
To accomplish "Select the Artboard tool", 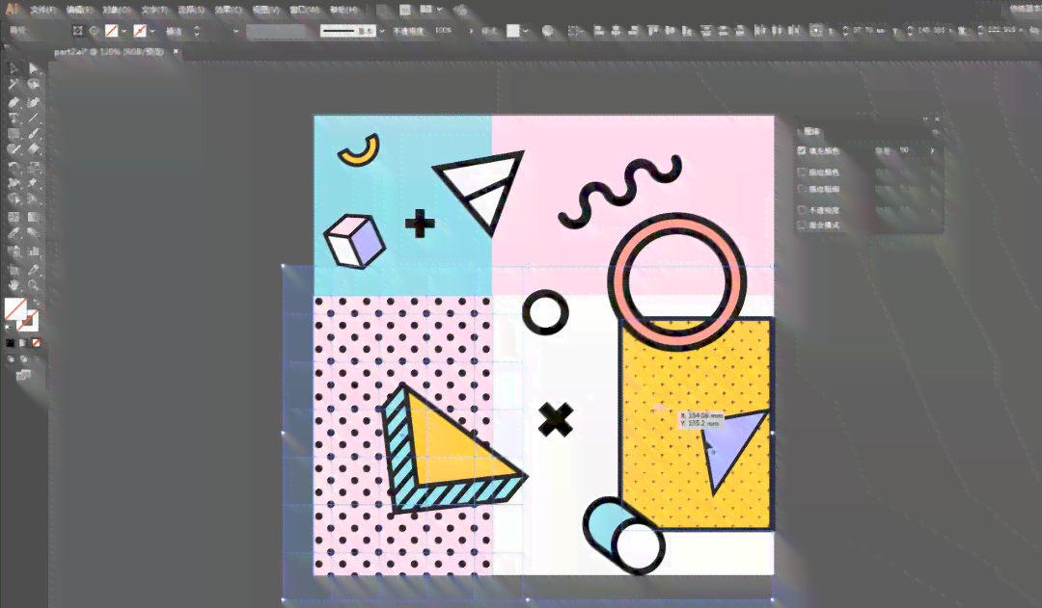I will 14,270.
